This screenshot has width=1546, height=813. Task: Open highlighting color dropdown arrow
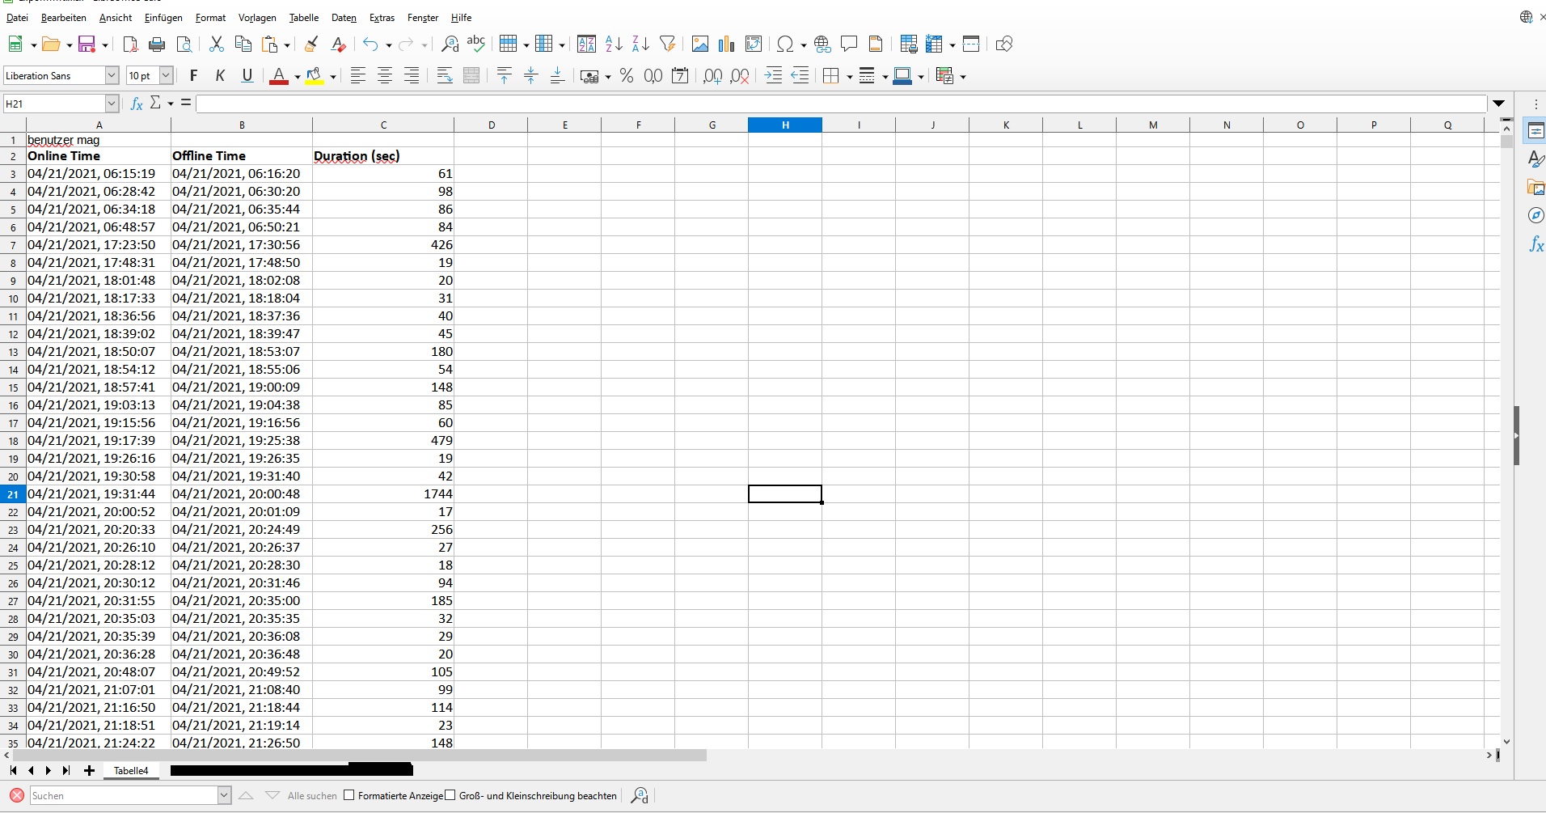(x=333, y=77)
